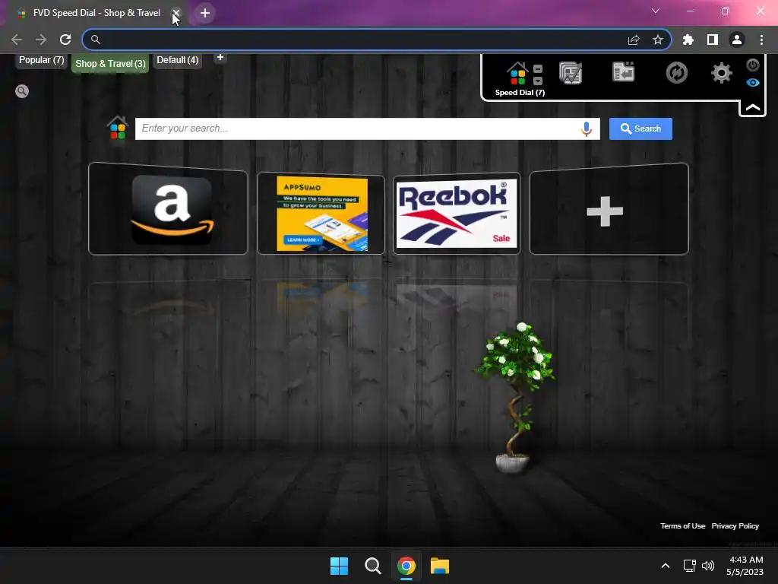
Task: Open the Speed Dial home icon in panel
Action: click(x=517, y=74)
